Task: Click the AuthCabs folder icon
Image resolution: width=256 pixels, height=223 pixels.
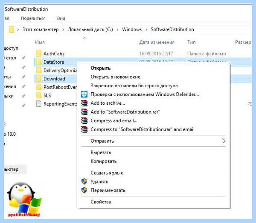Action: tap(39, 54)
